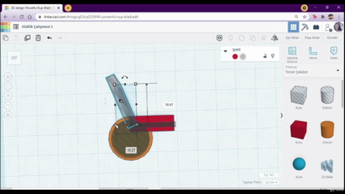Screen dimensions: 345x194
Task: Choose the red solid color swatch
Action: point(235,57)
